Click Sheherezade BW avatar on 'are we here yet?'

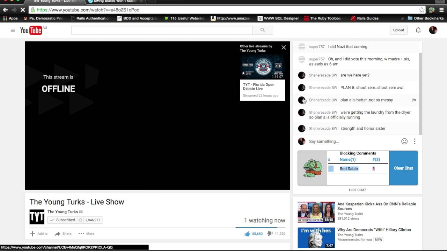tap(302, 75)
